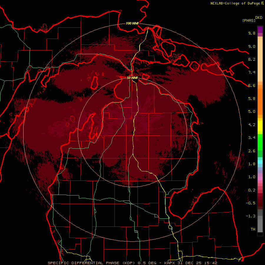The image size is (265, 265).
Task: Click the 50 NMI range ring label
Action: click(x=132, y=78)
